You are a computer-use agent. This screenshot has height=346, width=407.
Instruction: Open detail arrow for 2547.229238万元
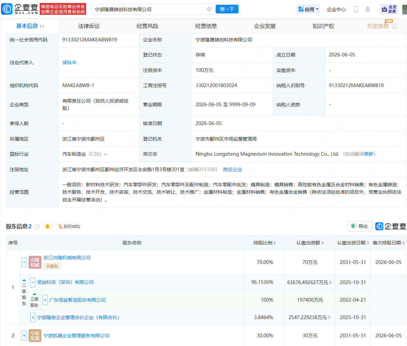point(329,317)
